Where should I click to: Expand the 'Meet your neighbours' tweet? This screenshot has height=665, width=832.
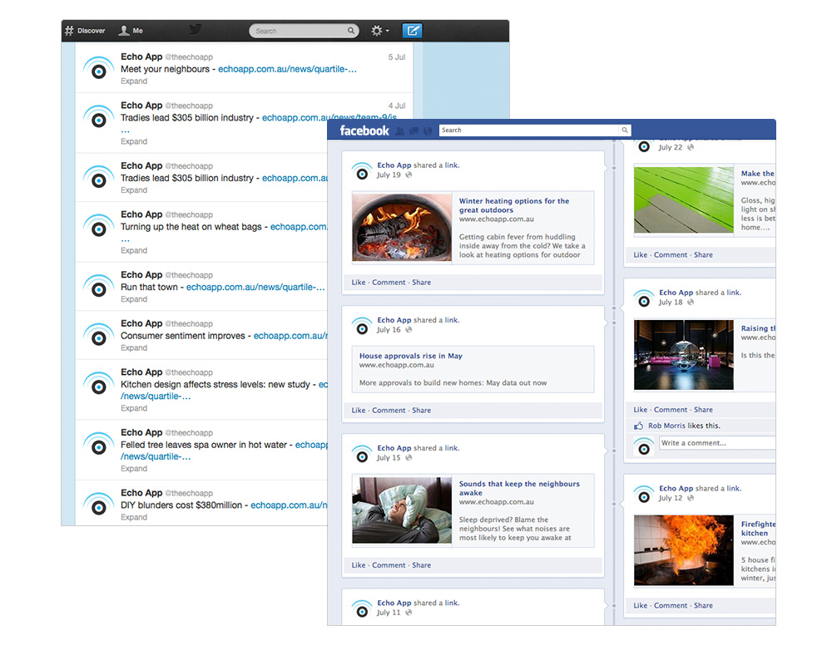(134, 81)
